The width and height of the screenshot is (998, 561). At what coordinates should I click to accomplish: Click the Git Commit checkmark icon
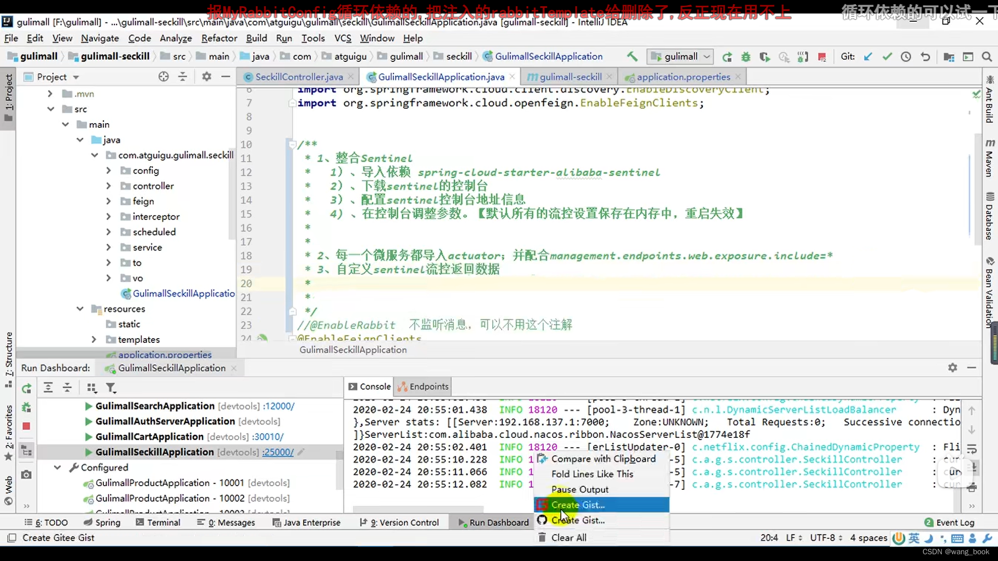[x=887, y=57]
